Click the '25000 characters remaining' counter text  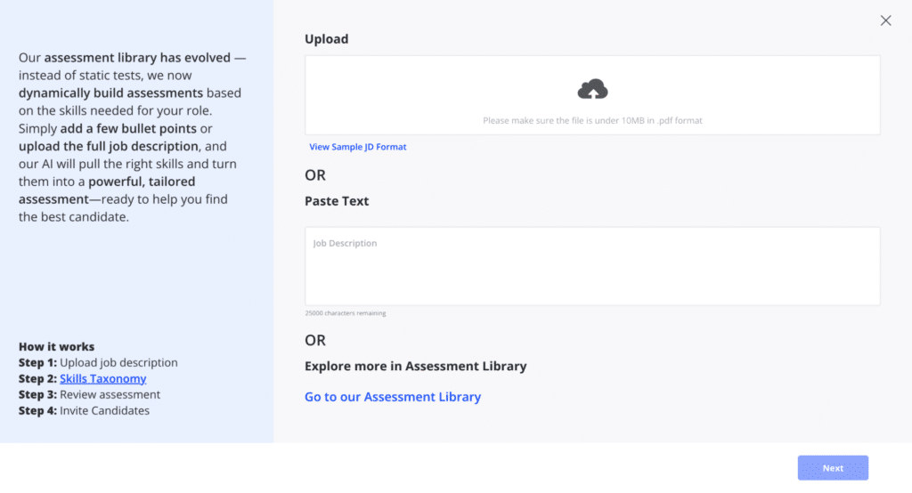pos(346,313)
